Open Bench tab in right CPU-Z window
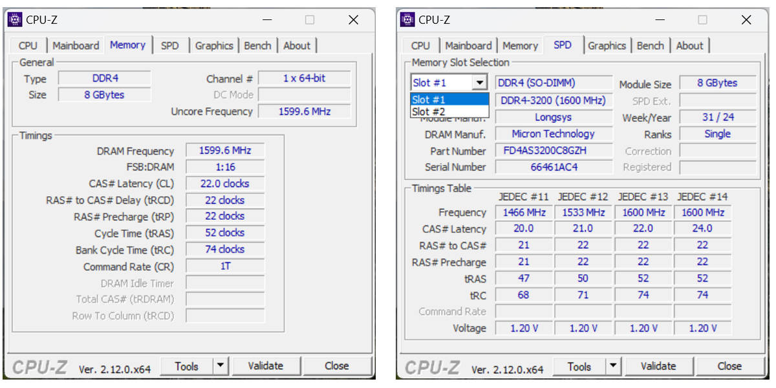Viewport: 776px width, 388px height. (x=650, y=45)
